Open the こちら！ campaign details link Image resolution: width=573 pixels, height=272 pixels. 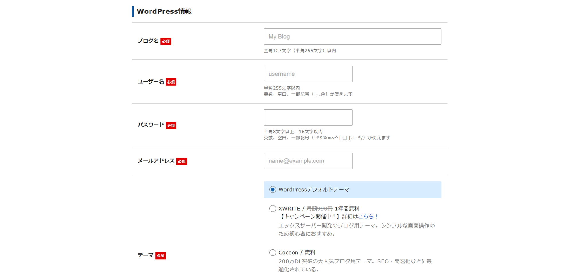tap(368, 217)
